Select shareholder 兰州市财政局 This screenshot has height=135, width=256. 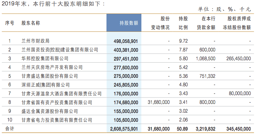click(x=35, y=41)
